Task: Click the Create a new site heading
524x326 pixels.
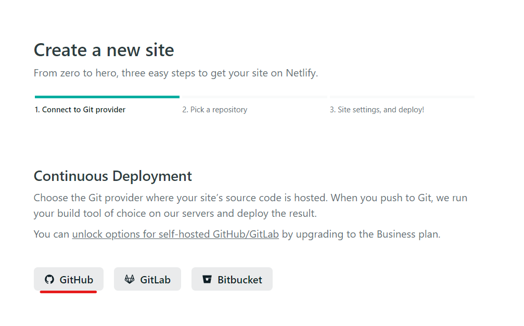Action: (x=104, y=50)
